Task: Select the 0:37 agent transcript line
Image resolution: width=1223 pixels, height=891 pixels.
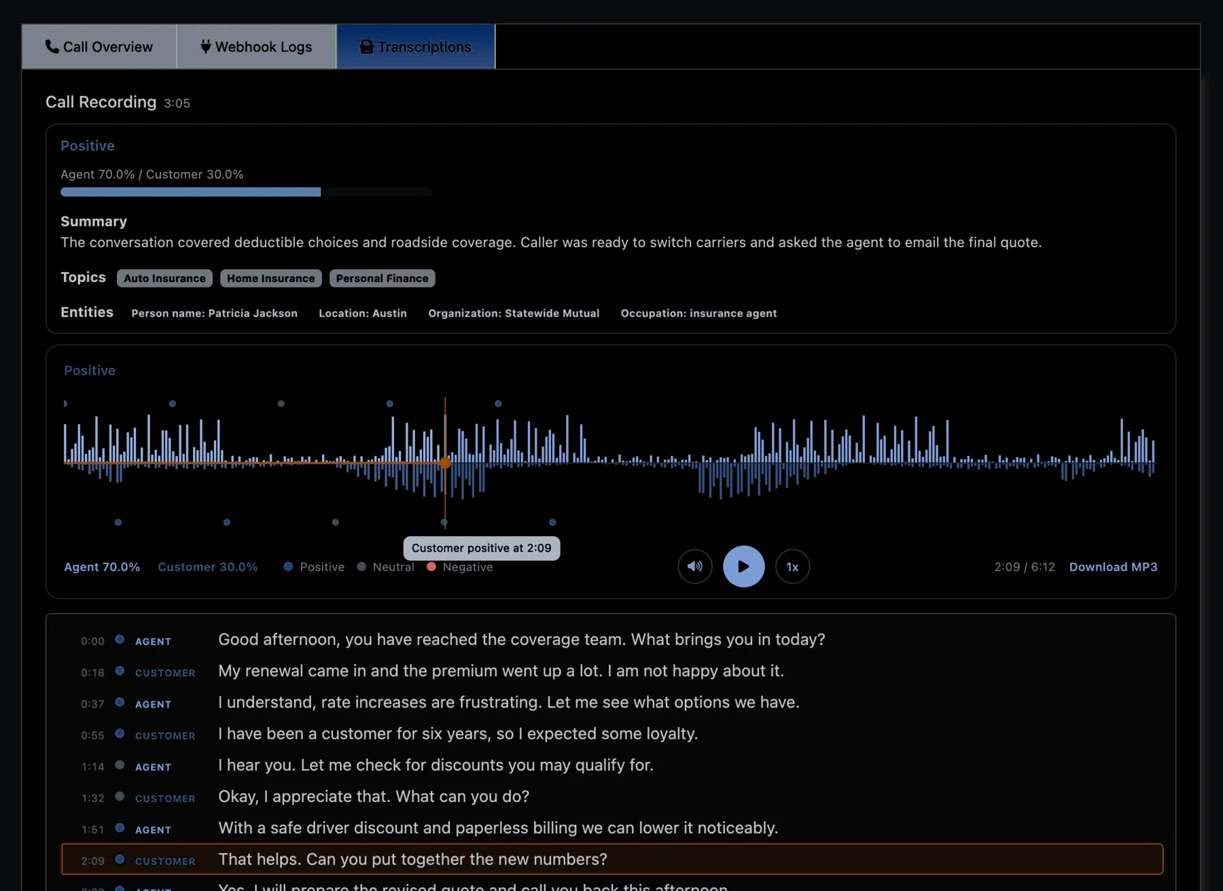Action: [612, 703]
